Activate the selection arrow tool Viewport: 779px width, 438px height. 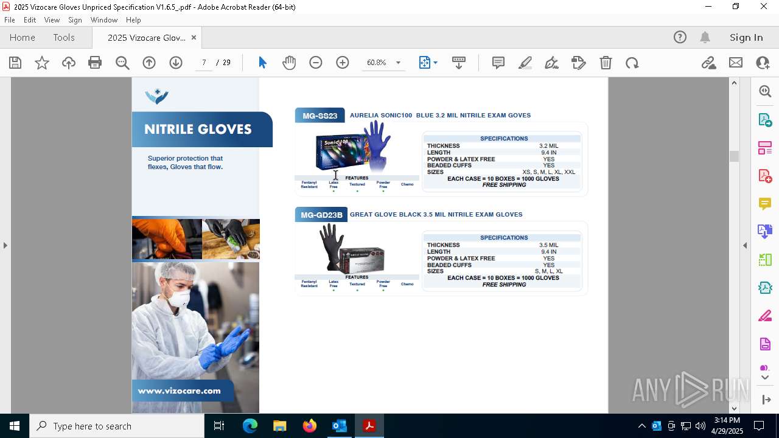tap(262, 63)
